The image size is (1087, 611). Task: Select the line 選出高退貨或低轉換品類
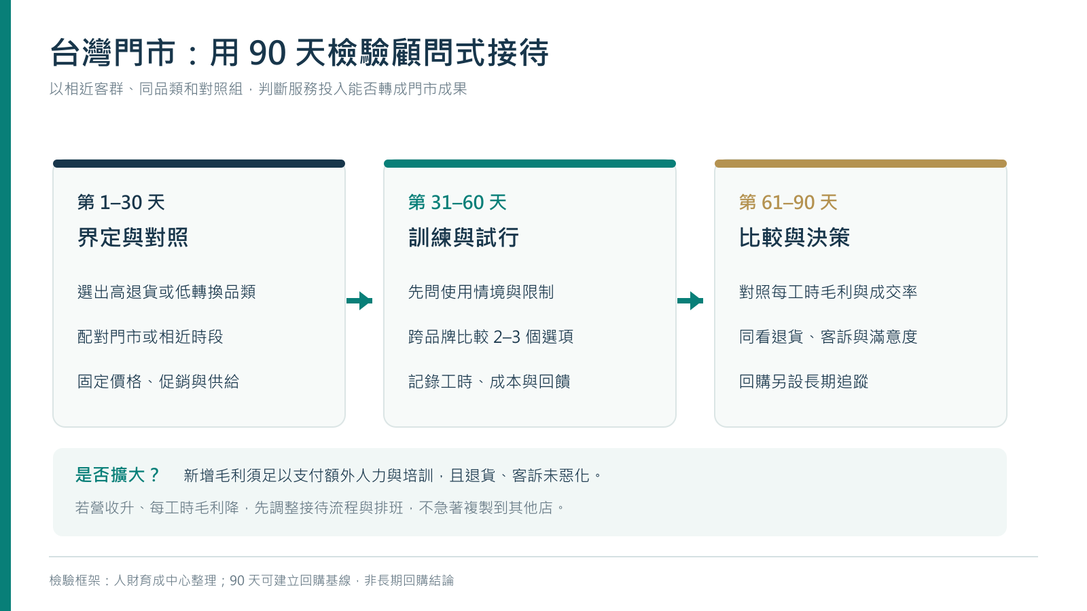coord(166,292)
